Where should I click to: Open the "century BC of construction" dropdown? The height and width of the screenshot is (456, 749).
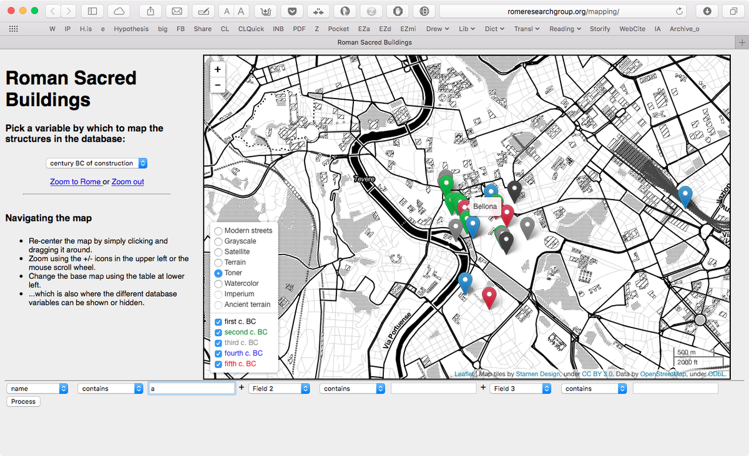pos(97,163)
